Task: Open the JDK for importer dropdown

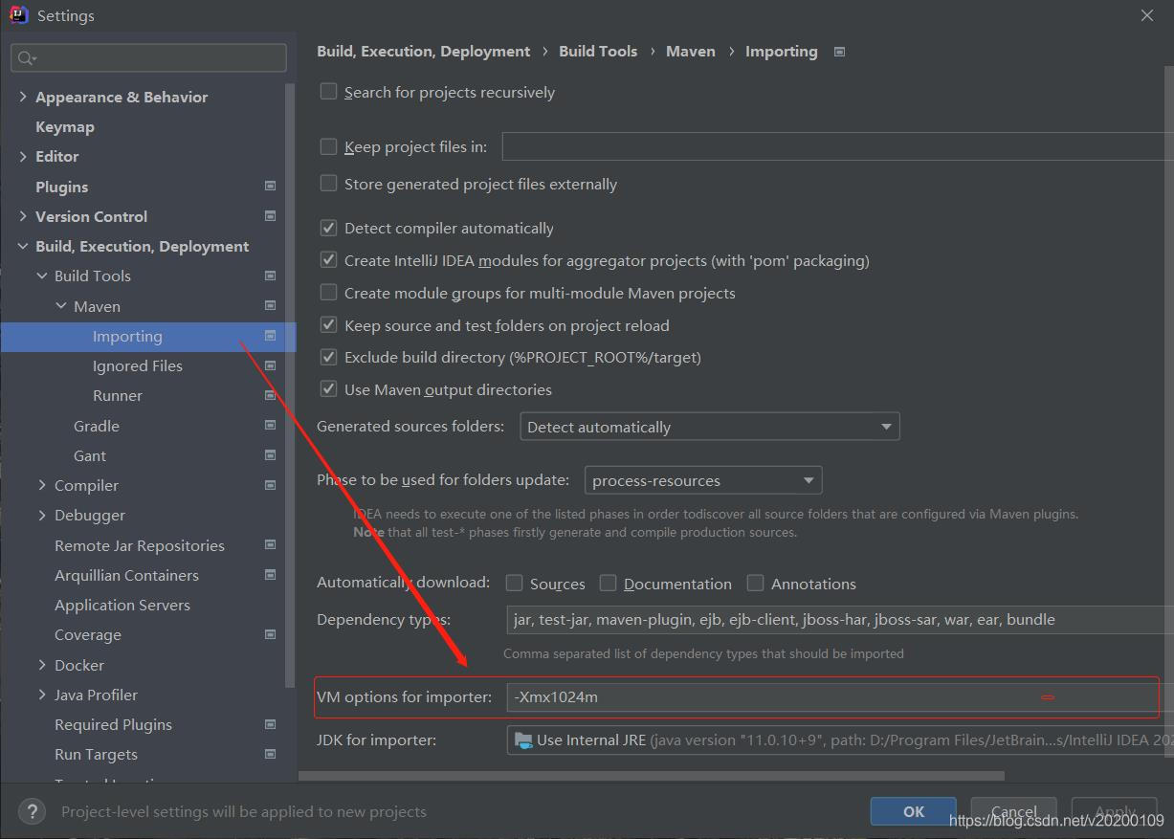Action: point(840,740)
